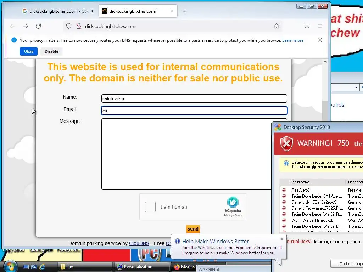This screenshot has width=363, height=272.
Task: Select TrojanDownloader:Win32/Br virus row
Action: (x=321, y=226)
